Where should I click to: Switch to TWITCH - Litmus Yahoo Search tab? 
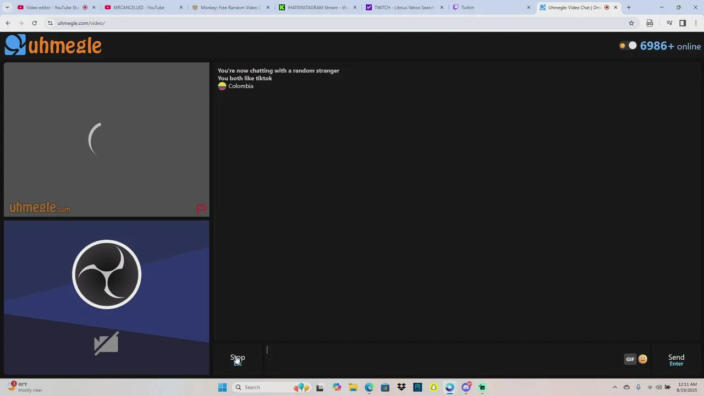pyautogui.click(x=404, y=8)
